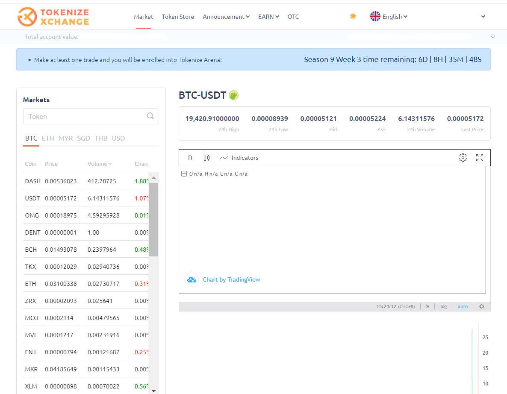Click the Token search input field
Image resolution: width=507 pixels, height=394 pixels.
coord(91,116)
